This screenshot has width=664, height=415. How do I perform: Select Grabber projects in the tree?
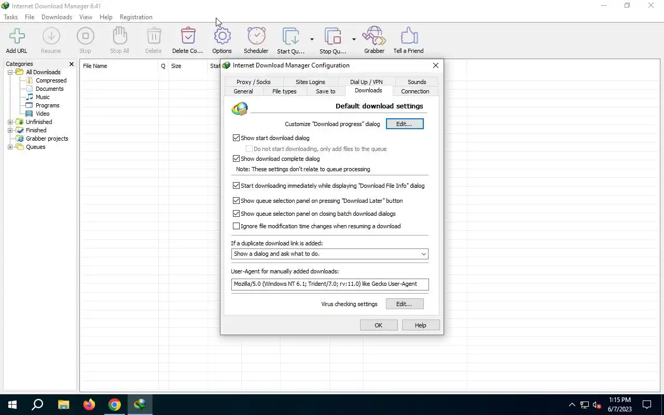[47, 139]
